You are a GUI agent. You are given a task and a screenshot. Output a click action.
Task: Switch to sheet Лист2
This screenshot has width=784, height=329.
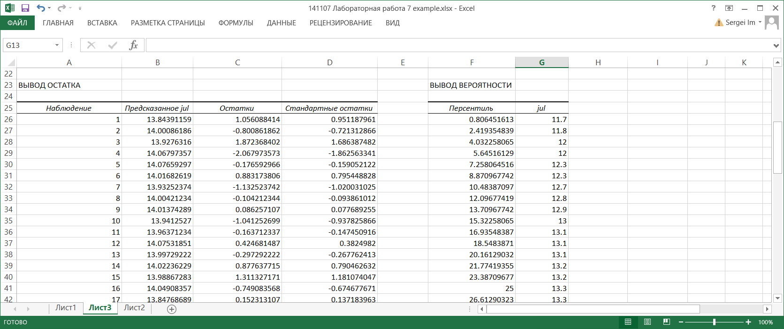click(134, 308)
